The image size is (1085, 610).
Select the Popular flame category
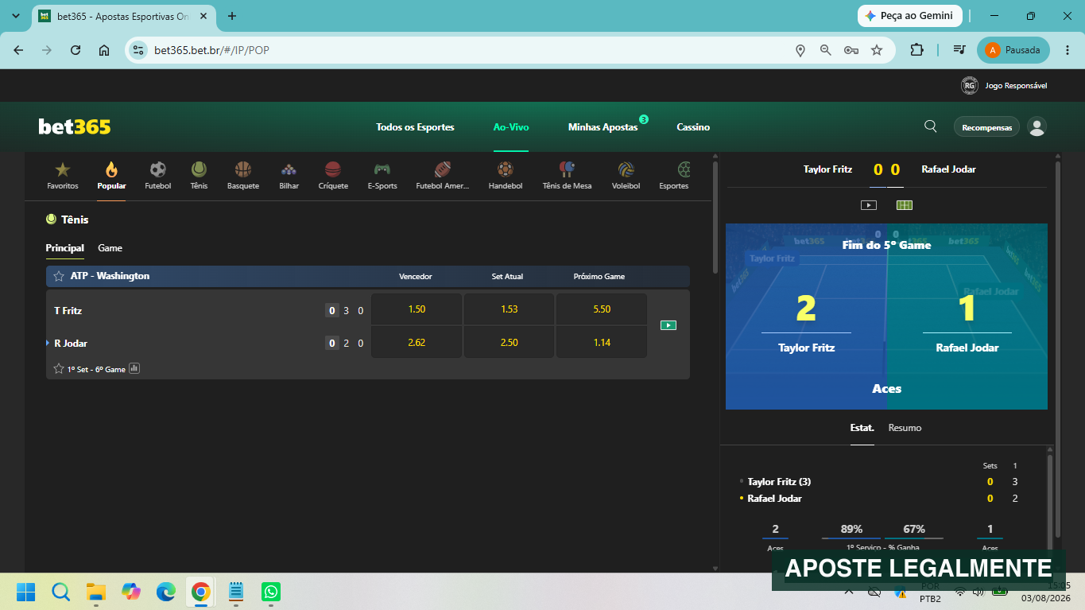[111, 176]
